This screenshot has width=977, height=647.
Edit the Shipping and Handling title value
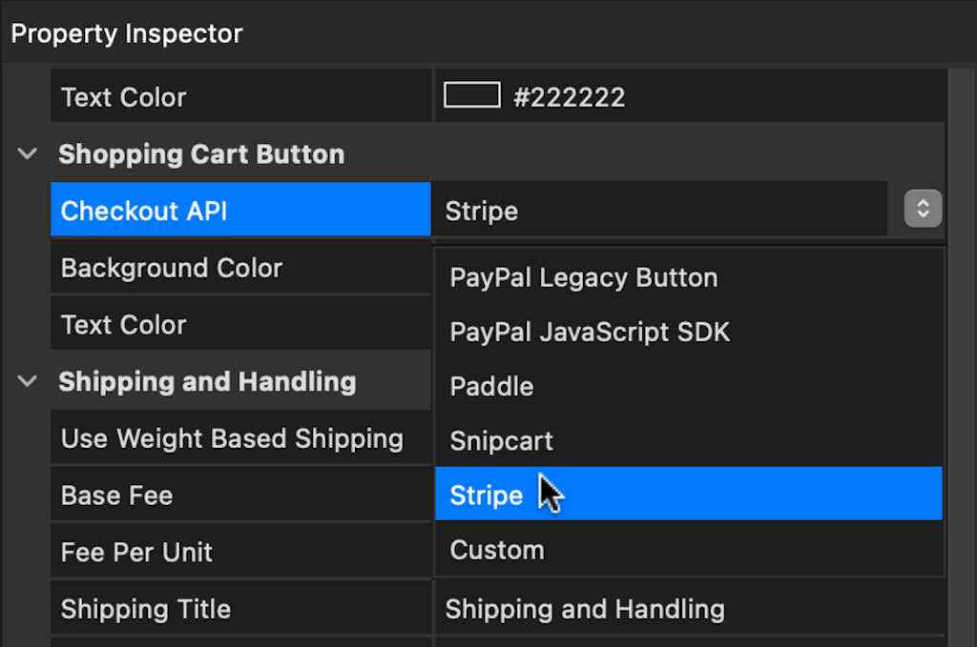tap(690, 608)
